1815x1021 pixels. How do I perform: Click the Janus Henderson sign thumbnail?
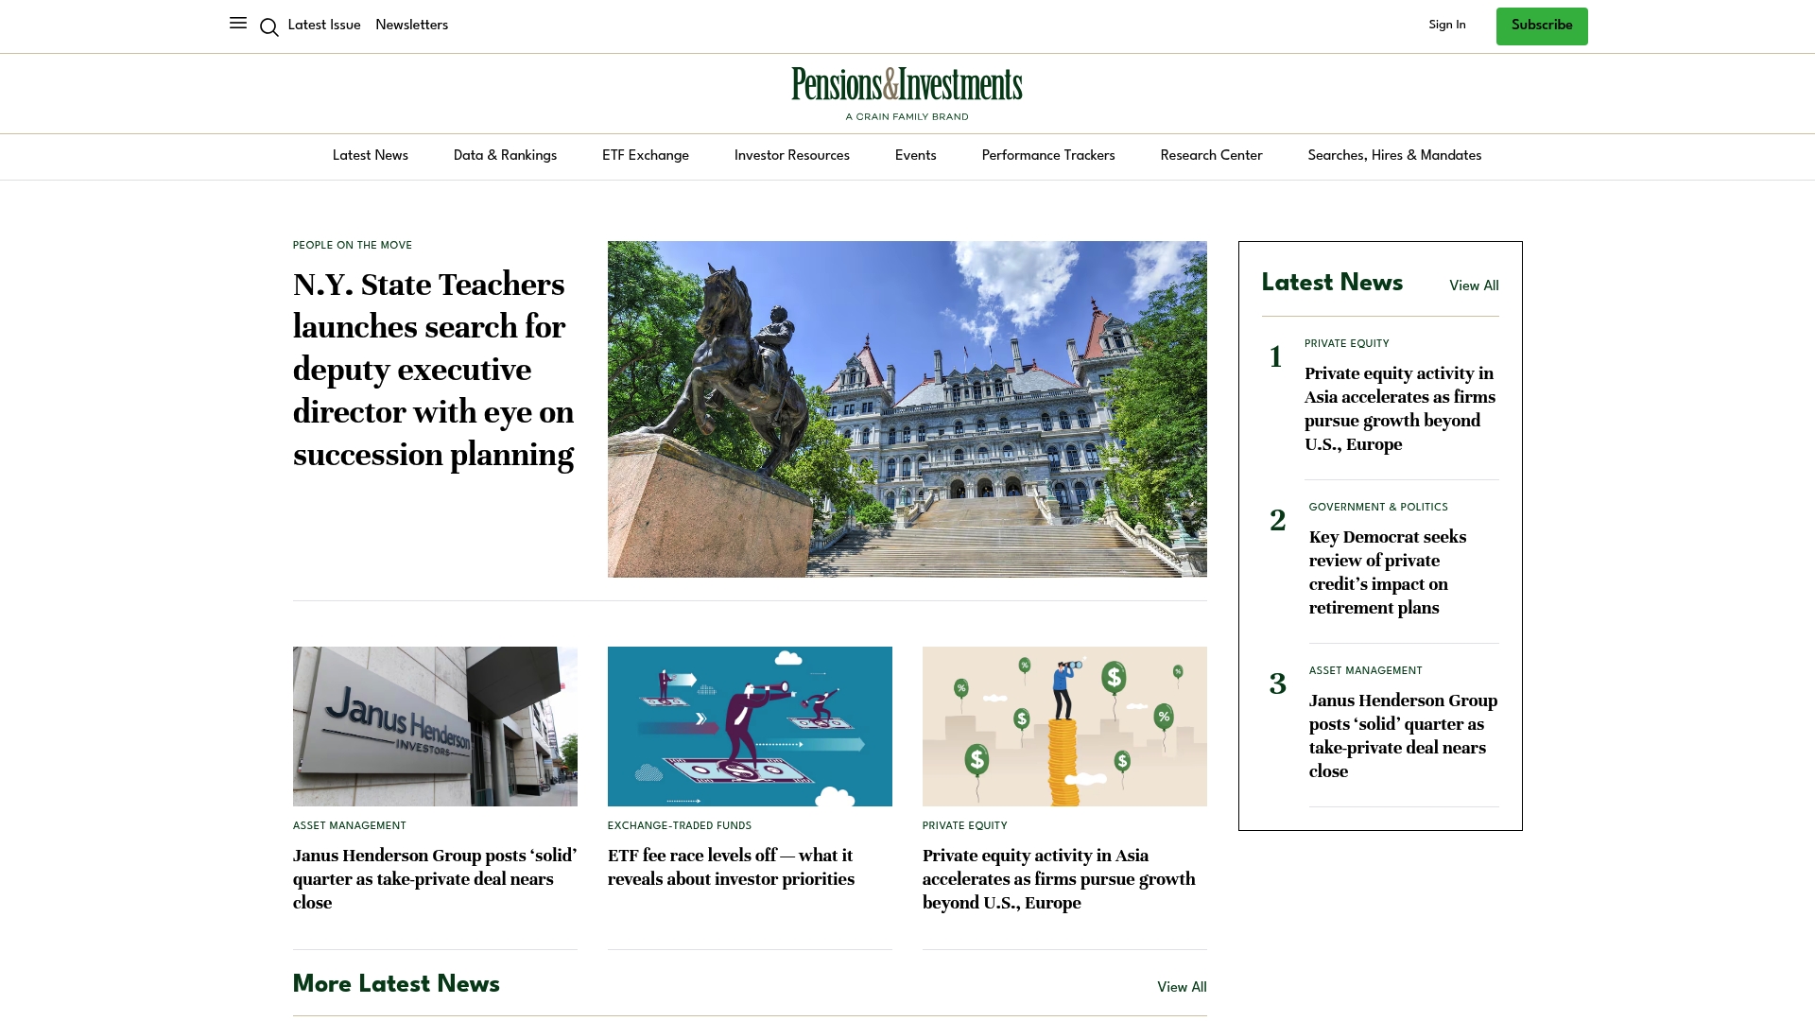pos(435,726)
